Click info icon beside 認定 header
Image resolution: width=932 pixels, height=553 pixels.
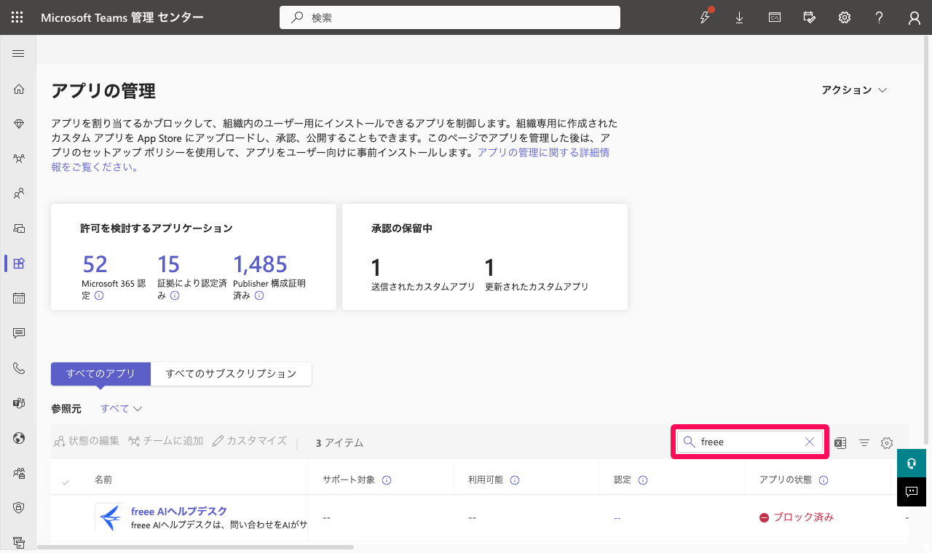point(643,480)
